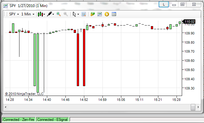Click the 14:28 time axis label
This screenshot has height=123, width=204.
10,100
